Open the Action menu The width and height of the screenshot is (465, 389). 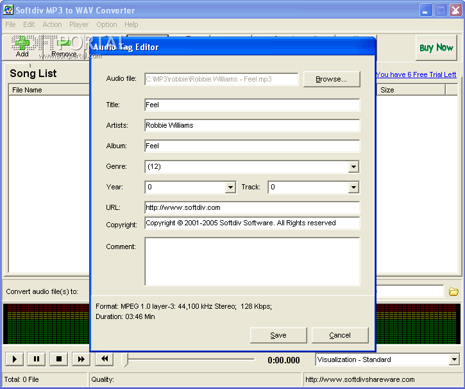click(52, 24)
